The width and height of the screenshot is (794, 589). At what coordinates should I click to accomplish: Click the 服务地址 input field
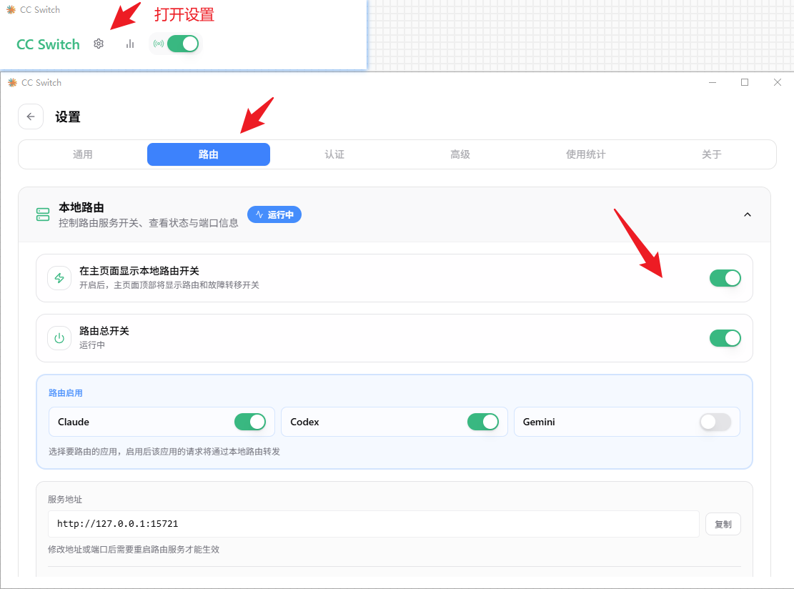[x=374, y=524]
